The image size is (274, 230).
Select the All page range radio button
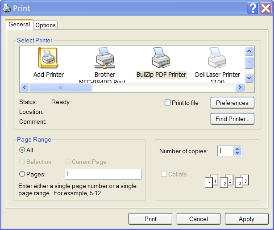[22, 150]
